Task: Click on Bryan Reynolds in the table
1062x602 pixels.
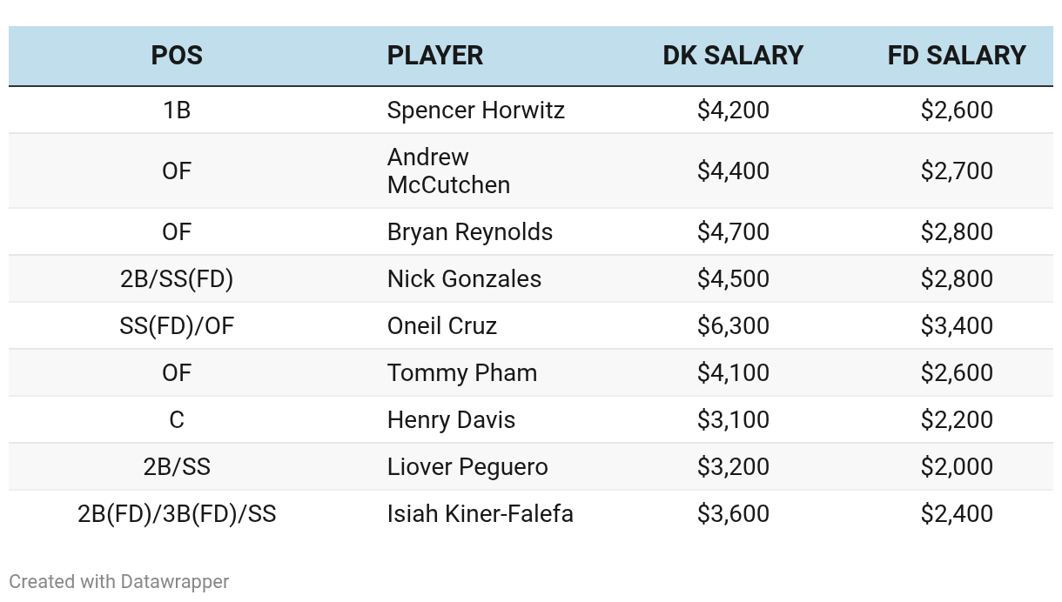Action: tap(470, 232)
